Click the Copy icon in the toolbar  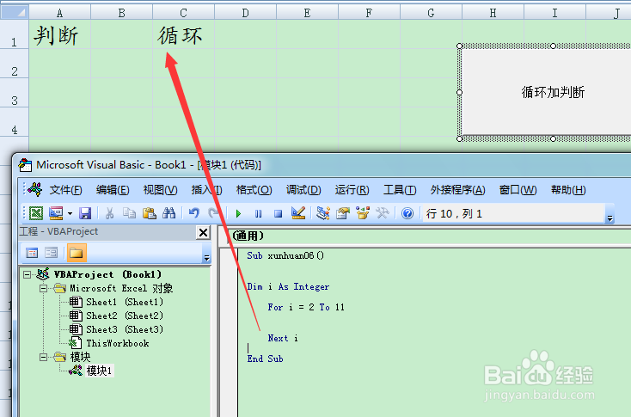(x=129, y=213)
